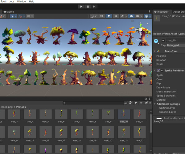Select the tree_18 prefab thumbnail

77,132
